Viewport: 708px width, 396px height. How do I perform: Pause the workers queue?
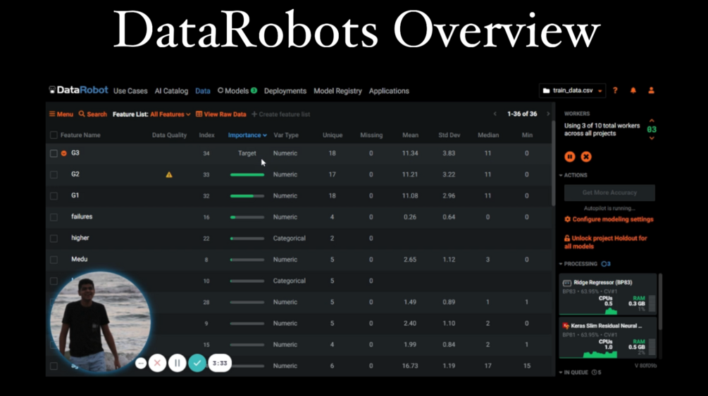[570, 157]
